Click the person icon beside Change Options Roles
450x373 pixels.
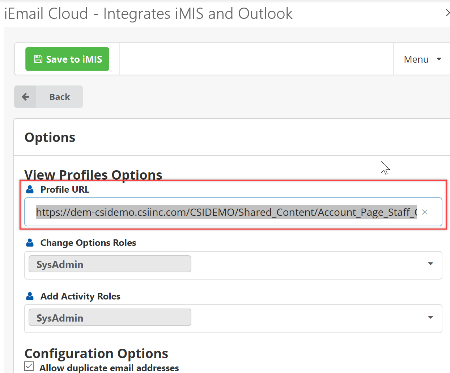[x=29, y=242]
